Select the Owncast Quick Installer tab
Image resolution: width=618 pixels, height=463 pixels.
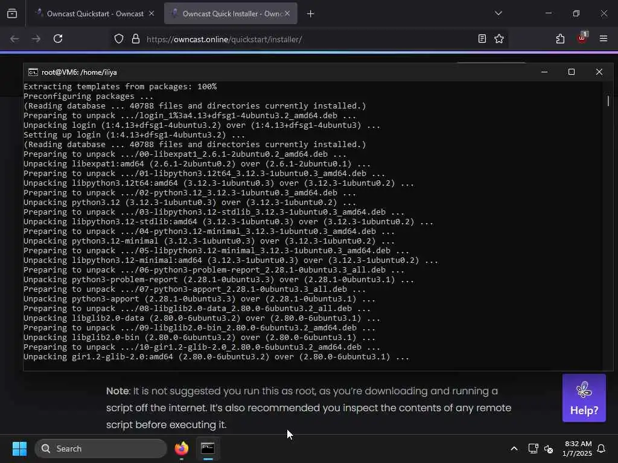click(x=231, y=14)
